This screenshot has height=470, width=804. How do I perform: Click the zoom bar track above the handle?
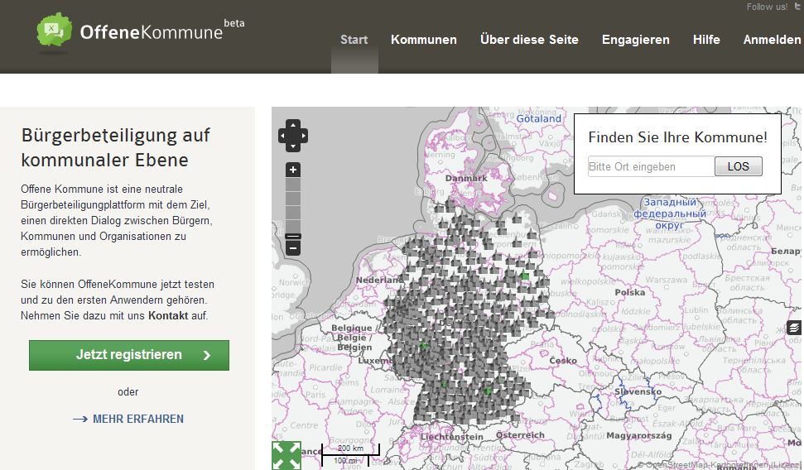(293, 205)
